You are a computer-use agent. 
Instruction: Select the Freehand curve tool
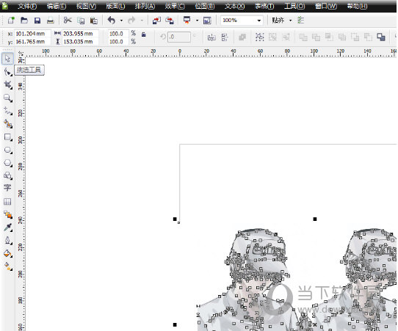pyautogui.click(x=7, y=111)
